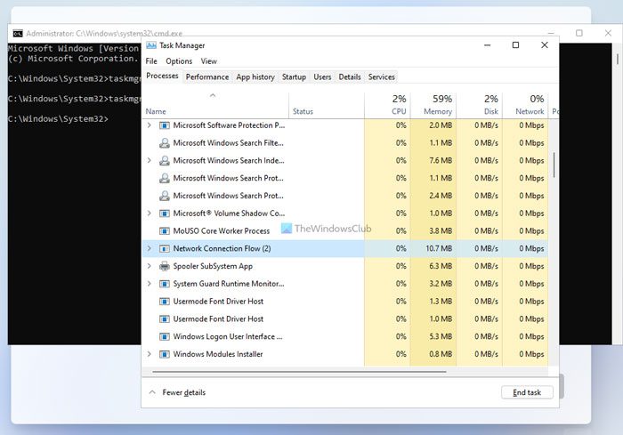Image resolution: width=623 pixels, height=435 pixels.
Task: Click the End task button
Action: tap(527, 392)
